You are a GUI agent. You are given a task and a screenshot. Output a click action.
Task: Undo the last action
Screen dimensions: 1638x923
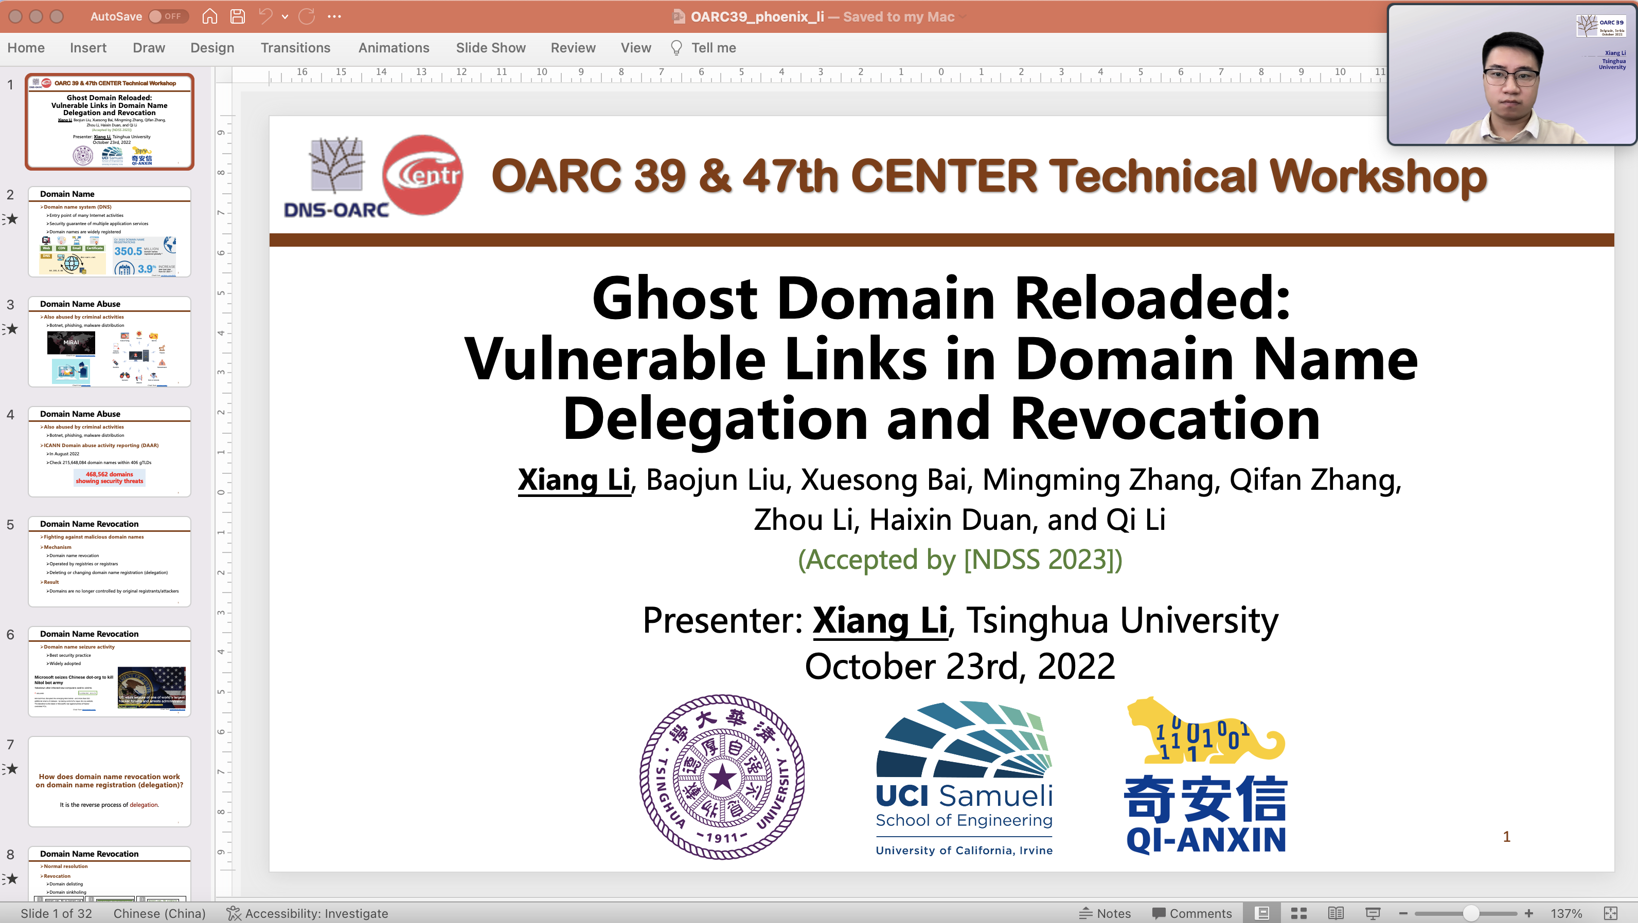(265, 16)
